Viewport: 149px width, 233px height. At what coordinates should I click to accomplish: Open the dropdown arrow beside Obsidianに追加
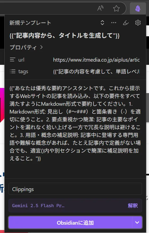[x=137, y=223]
